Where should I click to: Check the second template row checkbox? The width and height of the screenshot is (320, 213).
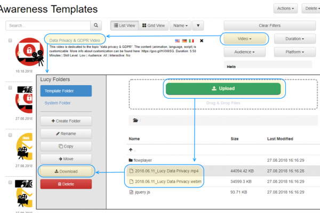point(10,87)
